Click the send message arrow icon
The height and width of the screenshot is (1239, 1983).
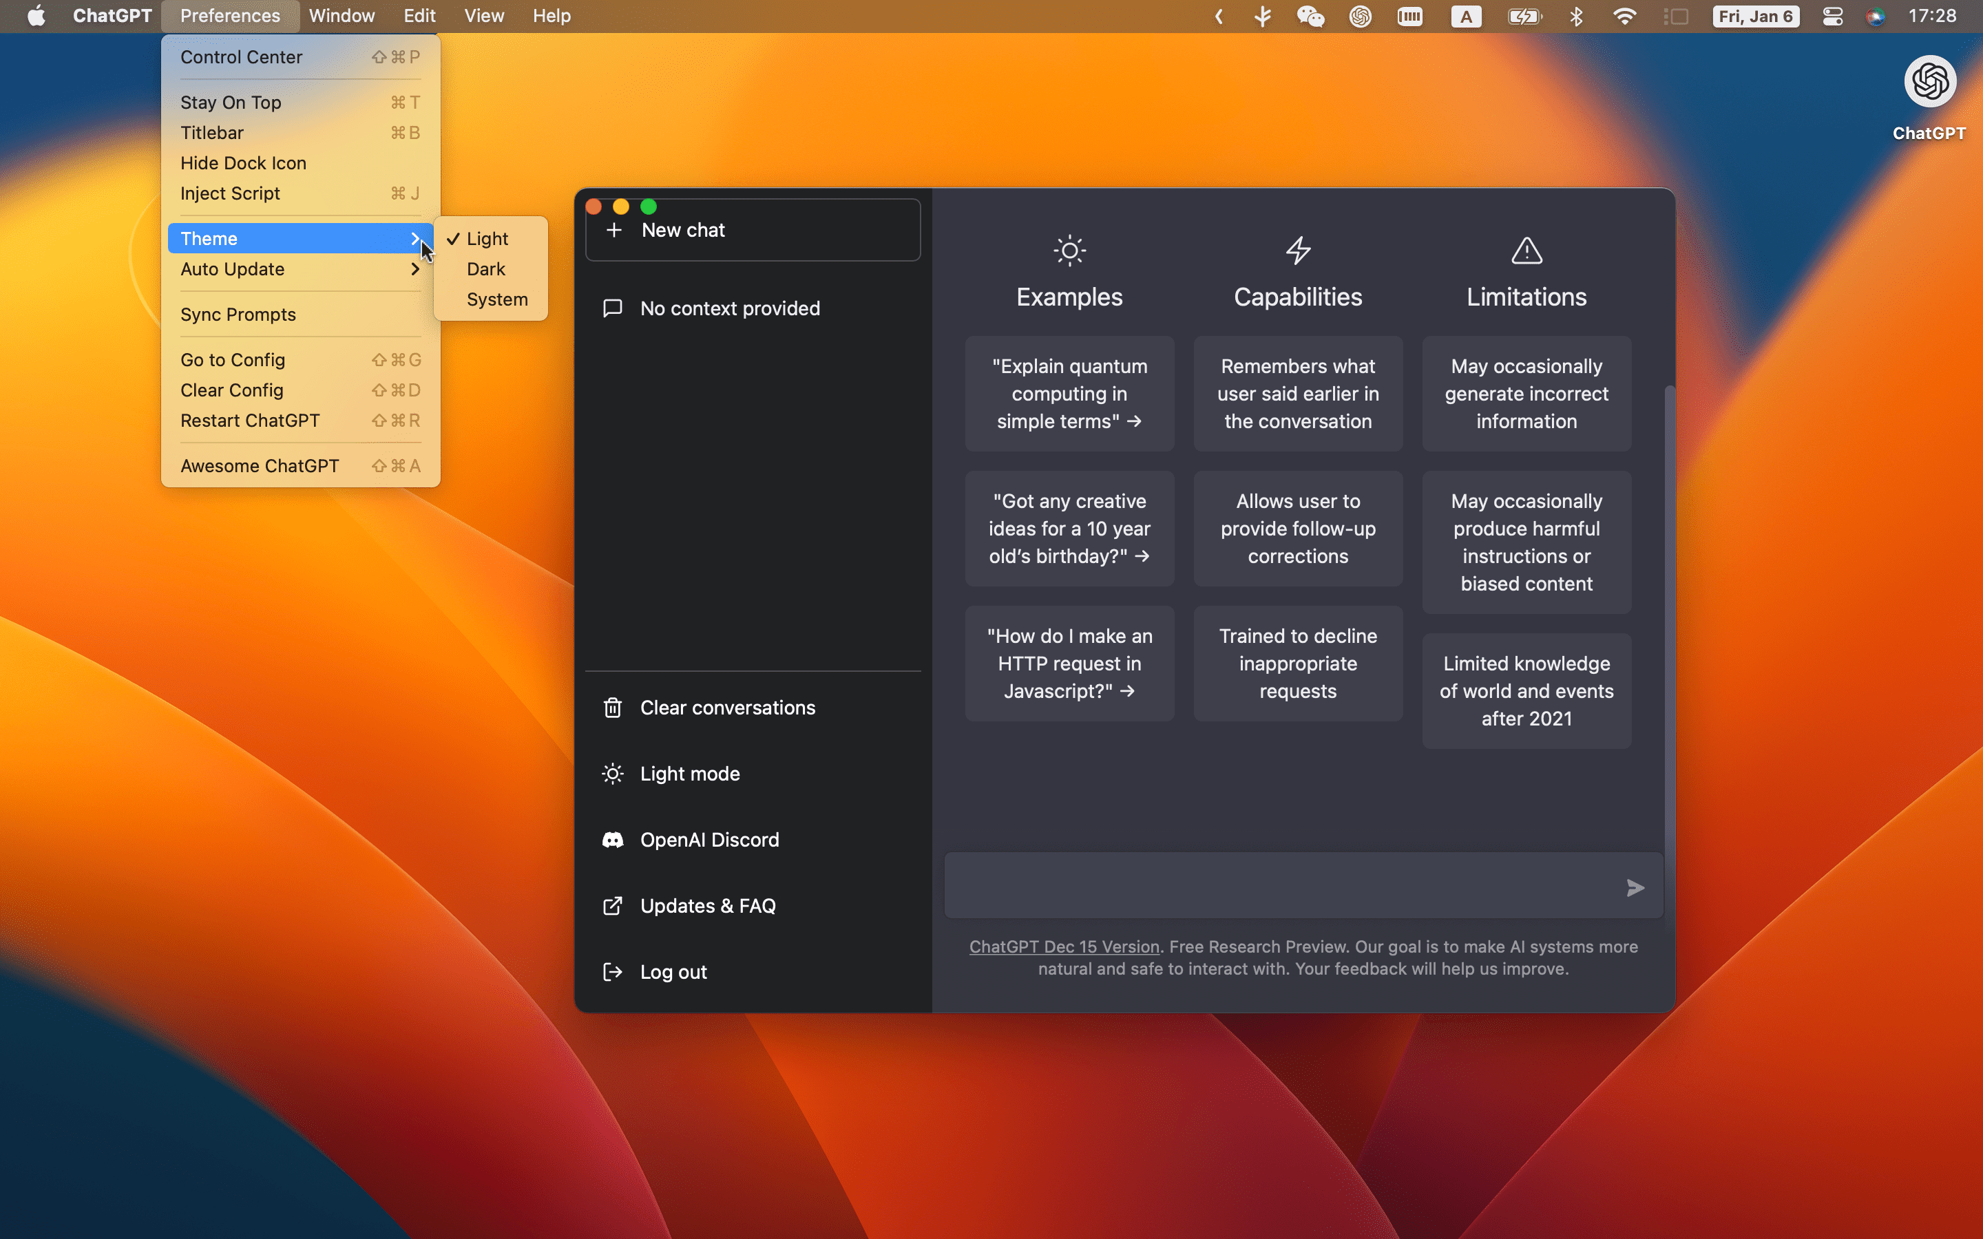pos(1635,887)
